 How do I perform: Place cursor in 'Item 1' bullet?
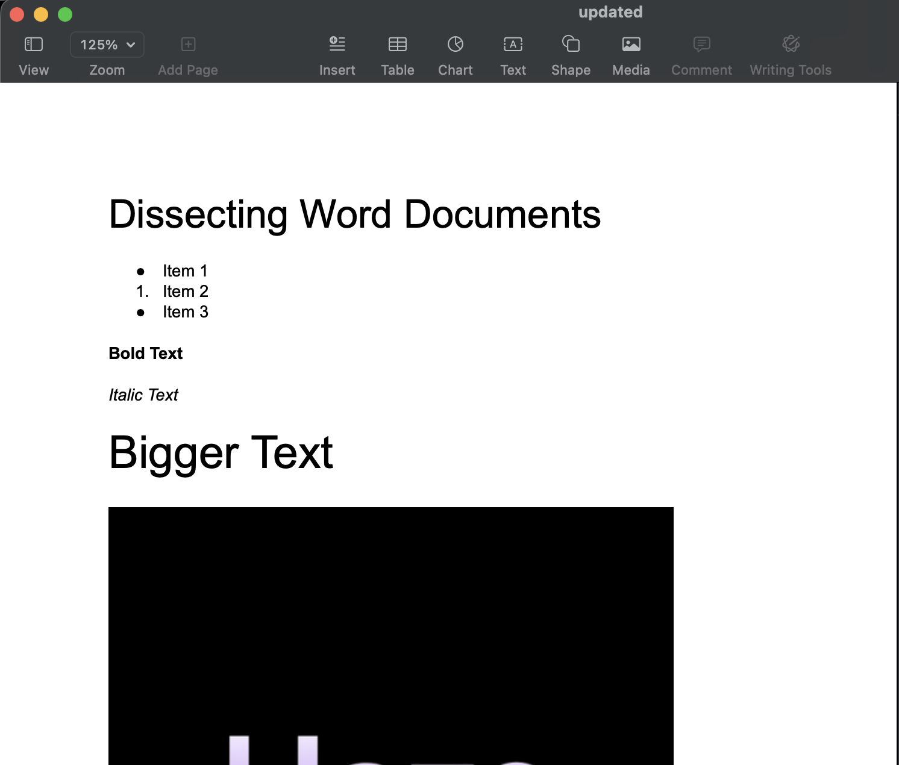pos(185,271)
